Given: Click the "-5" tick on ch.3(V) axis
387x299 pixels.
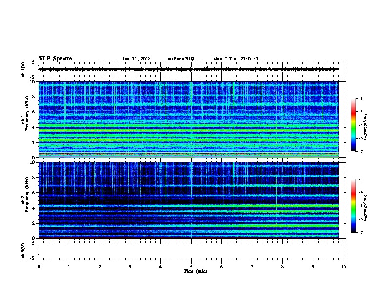Looking at the screenshot, I should coord(32,258).
